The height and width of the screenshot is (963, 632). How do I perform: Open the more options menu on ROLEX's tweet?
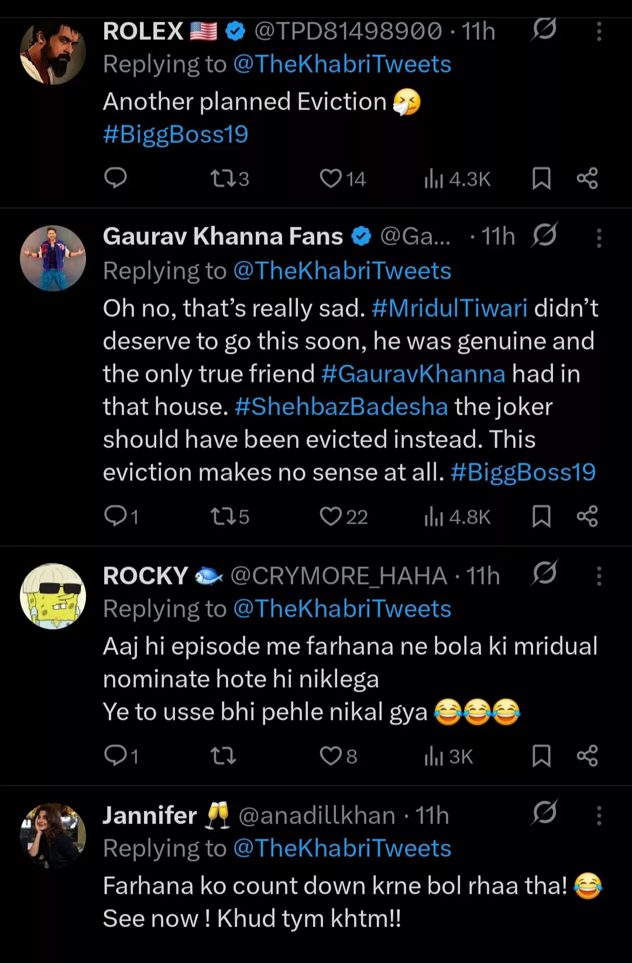598,32
